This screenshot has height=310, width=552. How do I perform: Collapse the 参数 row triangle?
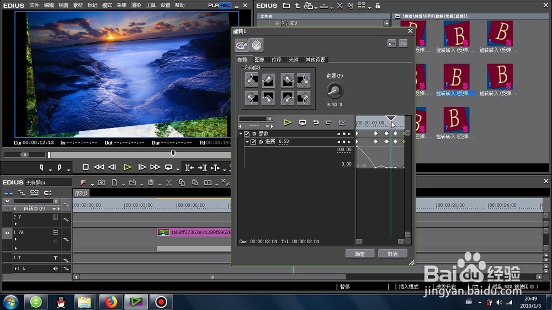(241, 133)
